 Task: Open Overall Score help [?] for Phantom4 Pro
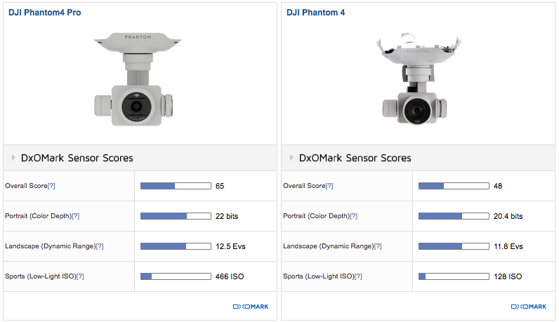coord(51,186)
